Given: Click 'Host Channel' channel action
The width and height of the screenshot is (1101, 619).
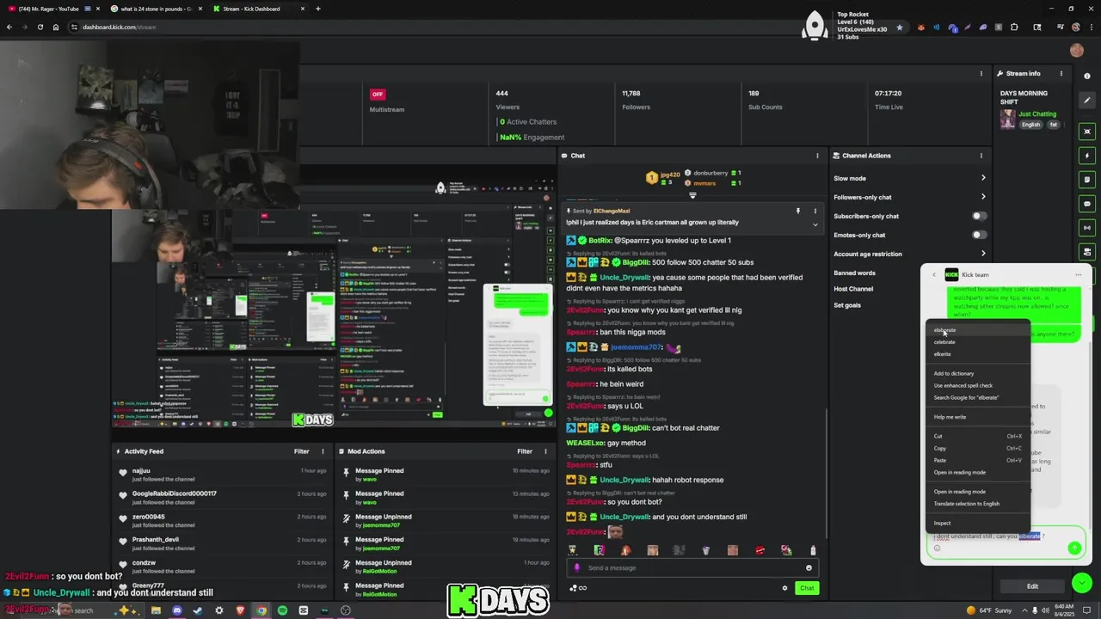Looking at the screenshot, I should point(853,289).
